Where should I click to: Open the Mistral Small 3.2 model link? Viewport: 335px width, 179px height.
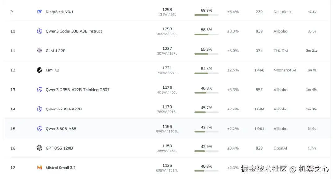[x=60, y=168]
